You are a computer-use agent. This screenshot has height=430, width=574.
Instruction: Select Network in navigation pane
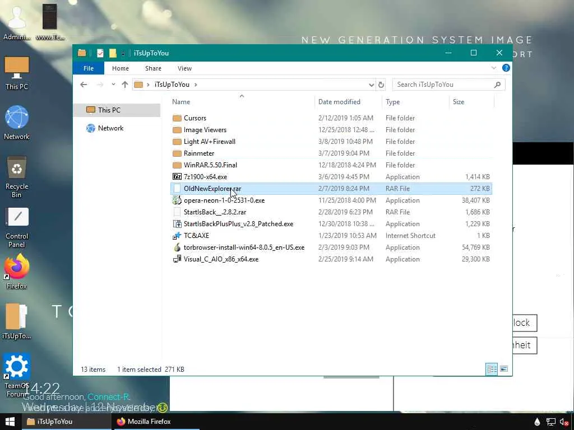(x=117, y=128)
